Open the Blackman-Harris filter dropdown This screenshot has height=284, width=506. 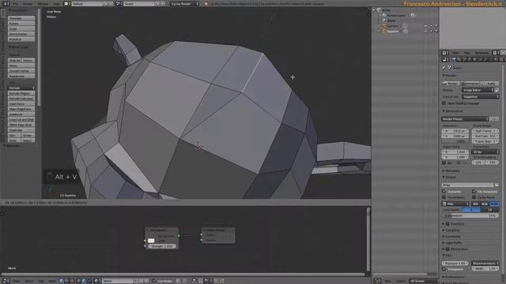pyautogui.click(x=485, y=263)
